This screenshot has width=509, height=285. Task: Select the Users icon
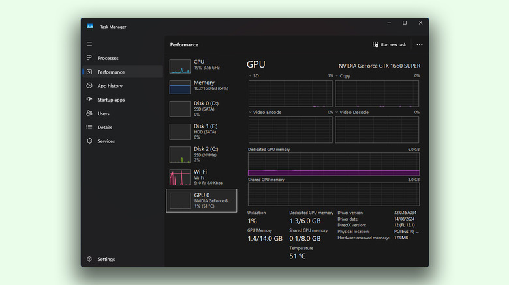point(89,113)
